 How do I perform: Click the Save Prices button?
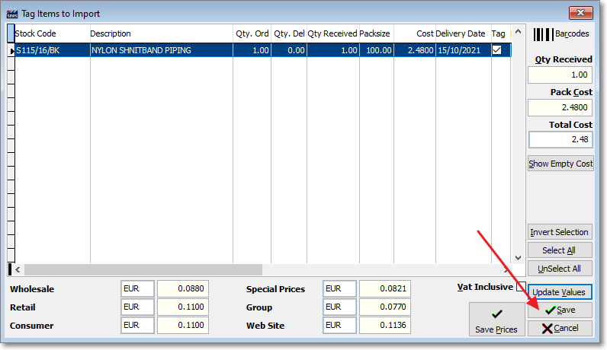tap(496, 320)
